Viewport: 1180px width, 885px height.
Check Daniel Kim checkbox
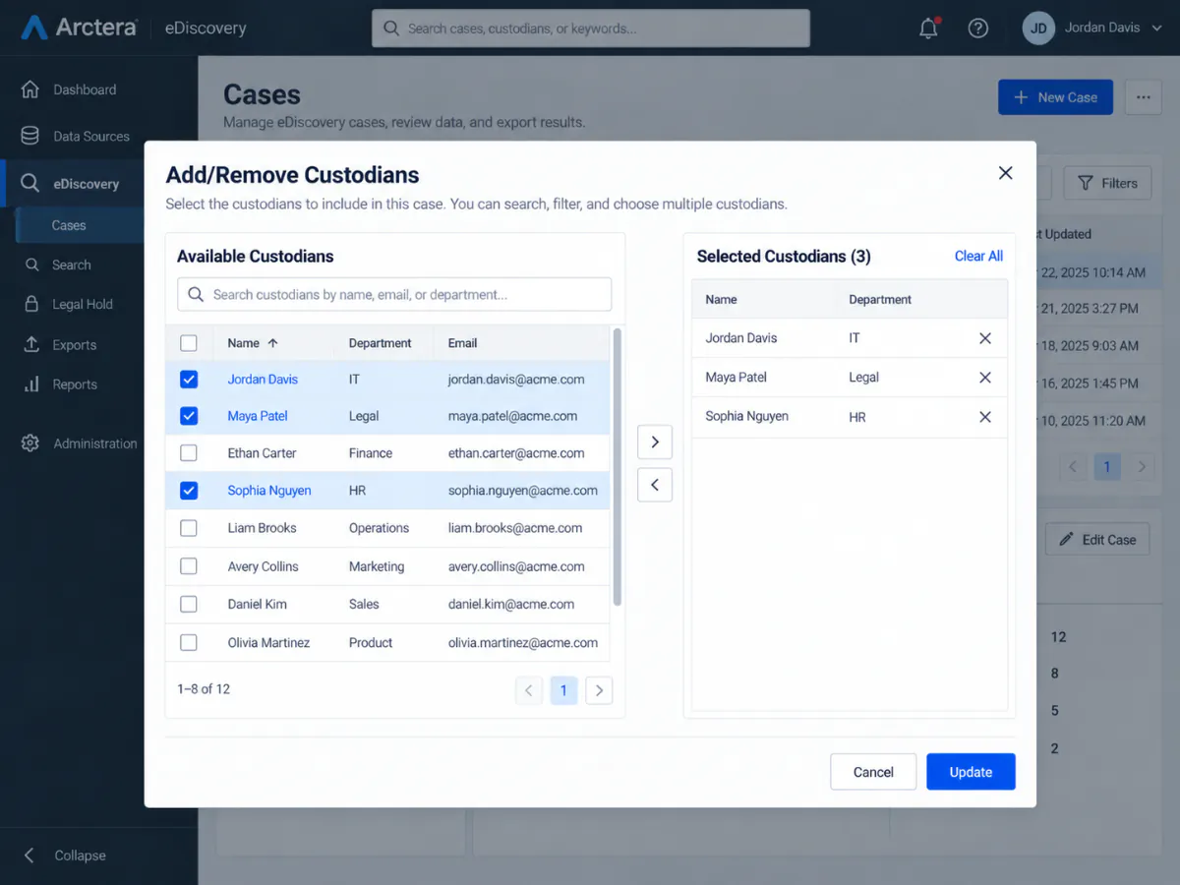189,604
